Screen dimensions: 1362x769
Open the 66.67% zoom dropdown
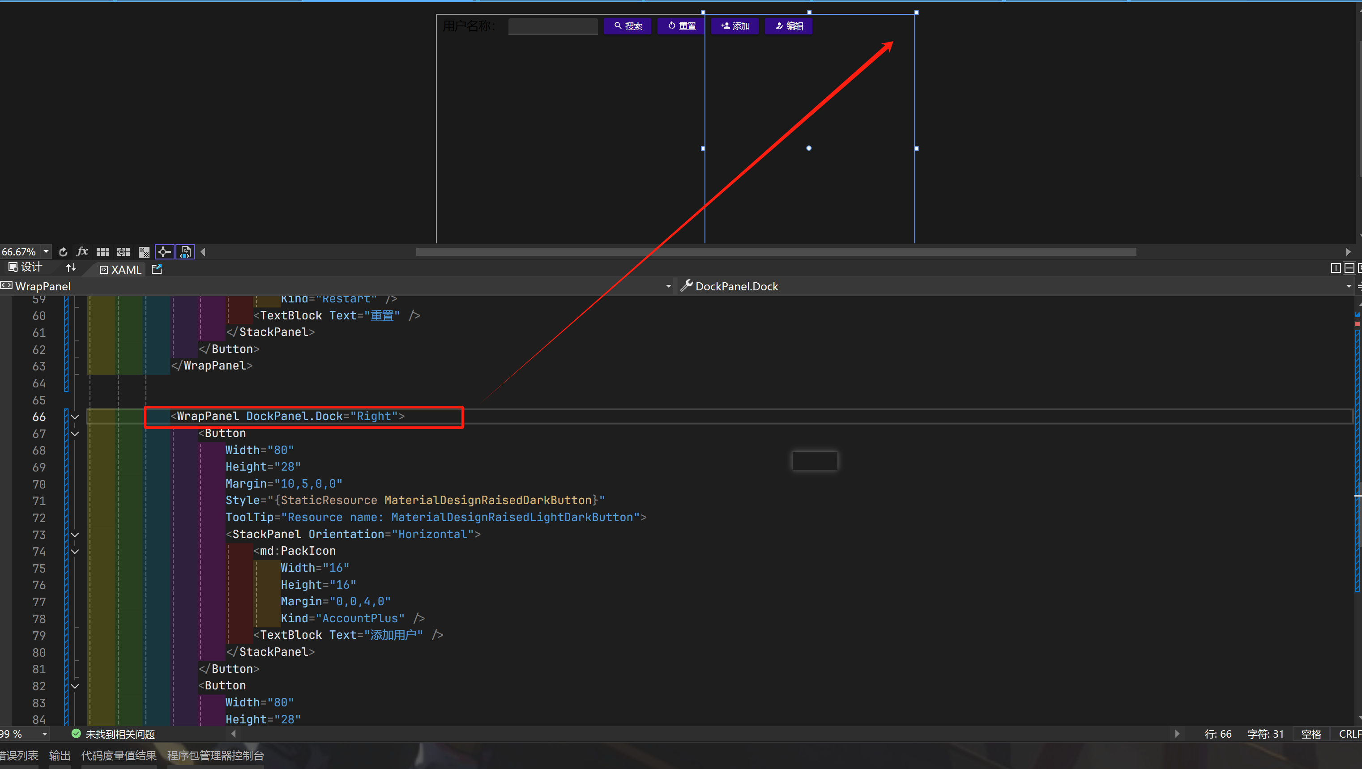pyautogui.click(x=46, y=252)
